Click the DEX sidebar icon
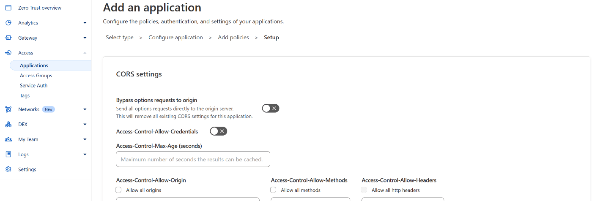The height and width of the screenshot is (201, 592). 8,125
